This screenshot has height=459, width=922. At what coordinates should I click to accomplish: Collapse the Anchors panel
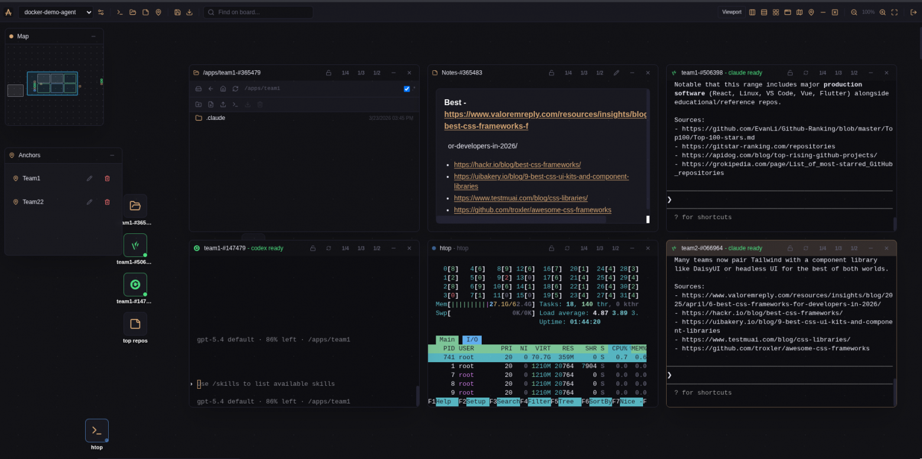[x=112, y=155]
